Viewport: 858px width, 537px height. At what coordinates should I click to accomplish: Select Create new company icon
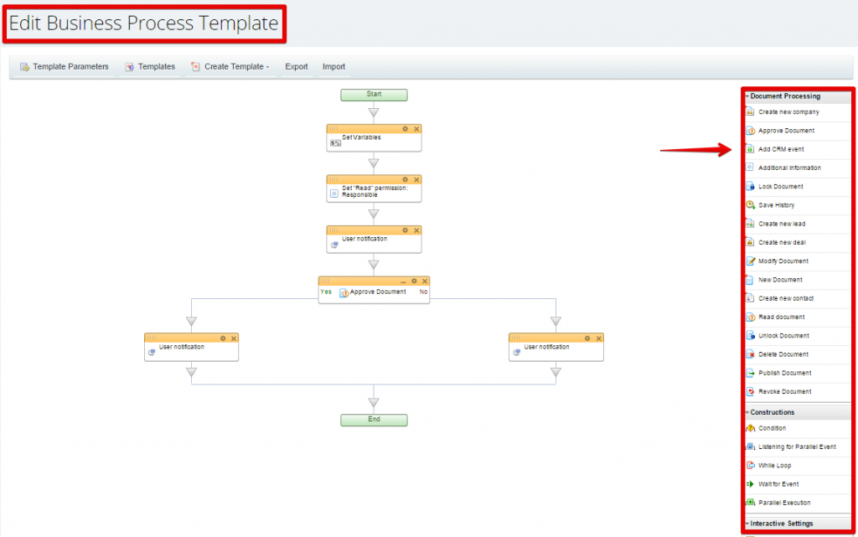tap(750, 111)
